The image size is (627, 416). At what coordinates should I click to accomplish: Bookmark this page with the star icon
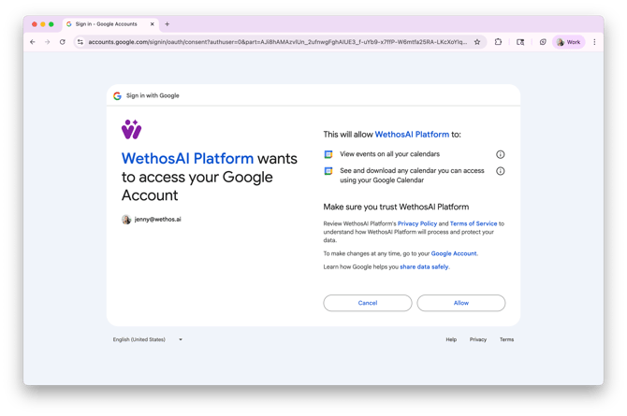click(x=477, y=42)
